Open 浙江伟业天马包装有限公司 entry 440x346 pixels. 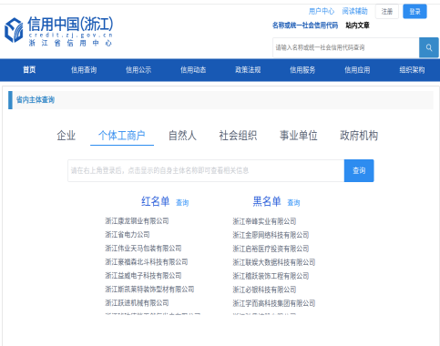[143, 249]
